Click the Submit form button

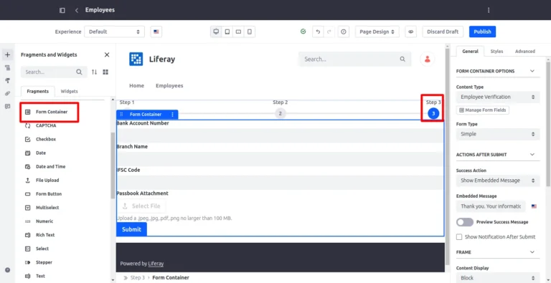pos(131,229)
